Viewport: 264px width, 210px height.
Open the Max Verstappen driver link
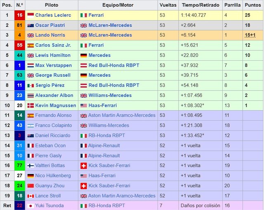pos(53,65)
